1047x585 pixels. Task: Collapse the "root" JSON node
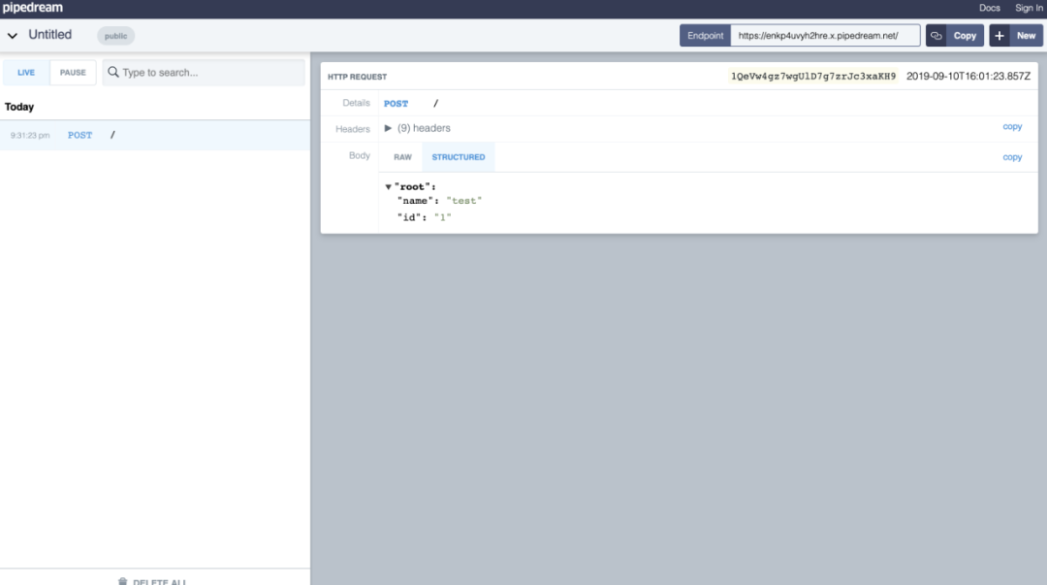click(388, 187)
